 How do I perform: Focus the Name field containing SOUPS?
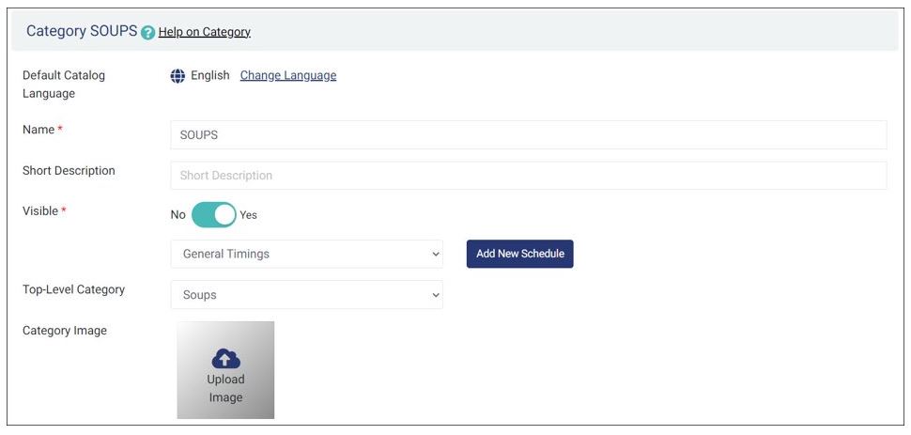pyautogui.click(x=528, y=135)
